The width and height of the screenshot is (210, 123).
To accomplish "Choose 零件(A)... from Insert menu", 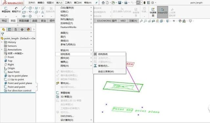I will click(x=74, y=83).
